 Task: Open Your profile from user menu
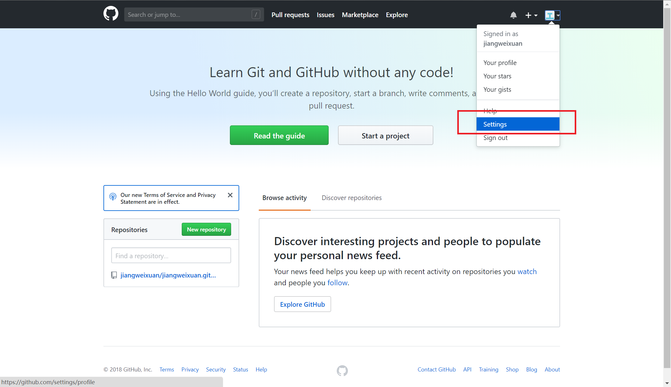coord(500,63)
